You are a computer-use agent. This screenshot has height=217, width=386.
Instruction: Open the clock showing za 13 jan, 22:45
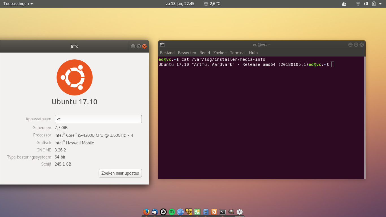pos(180,4)
